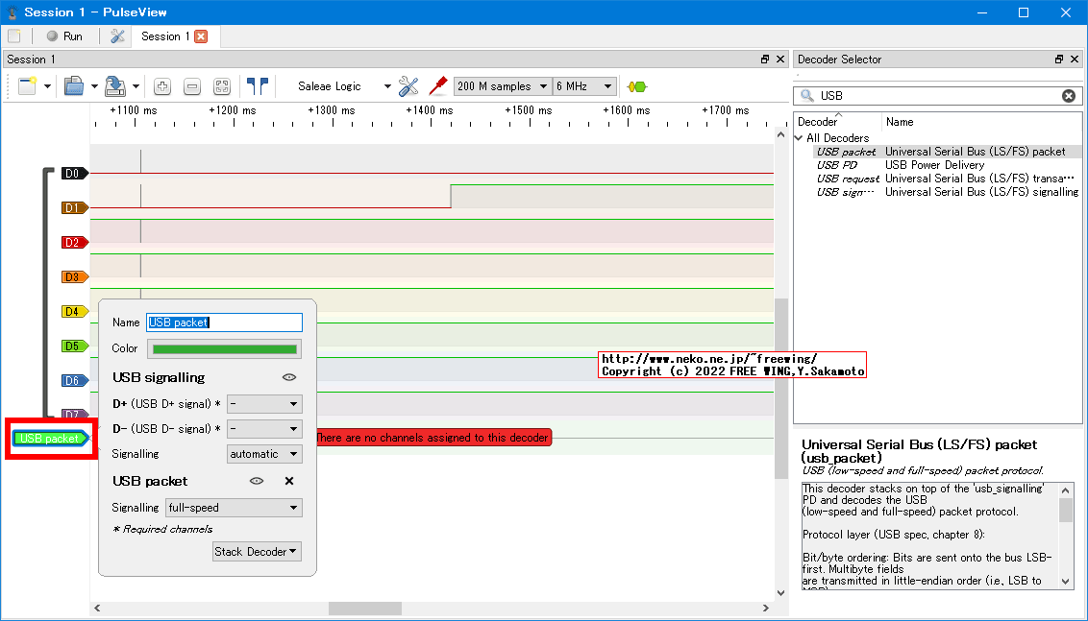Collapse the All Decoders tree group
The image size is (1088, 621).
click(x=799, y=138)
